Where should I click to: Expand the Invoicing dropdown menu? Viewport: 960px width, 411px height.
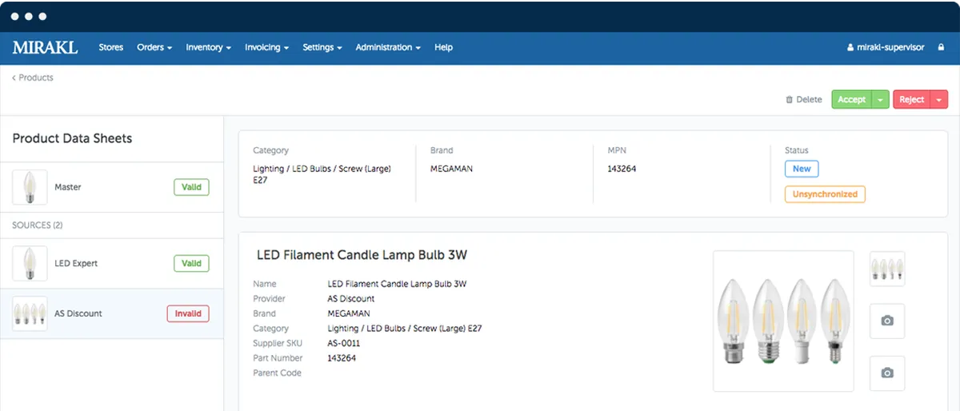coord(266,47)
